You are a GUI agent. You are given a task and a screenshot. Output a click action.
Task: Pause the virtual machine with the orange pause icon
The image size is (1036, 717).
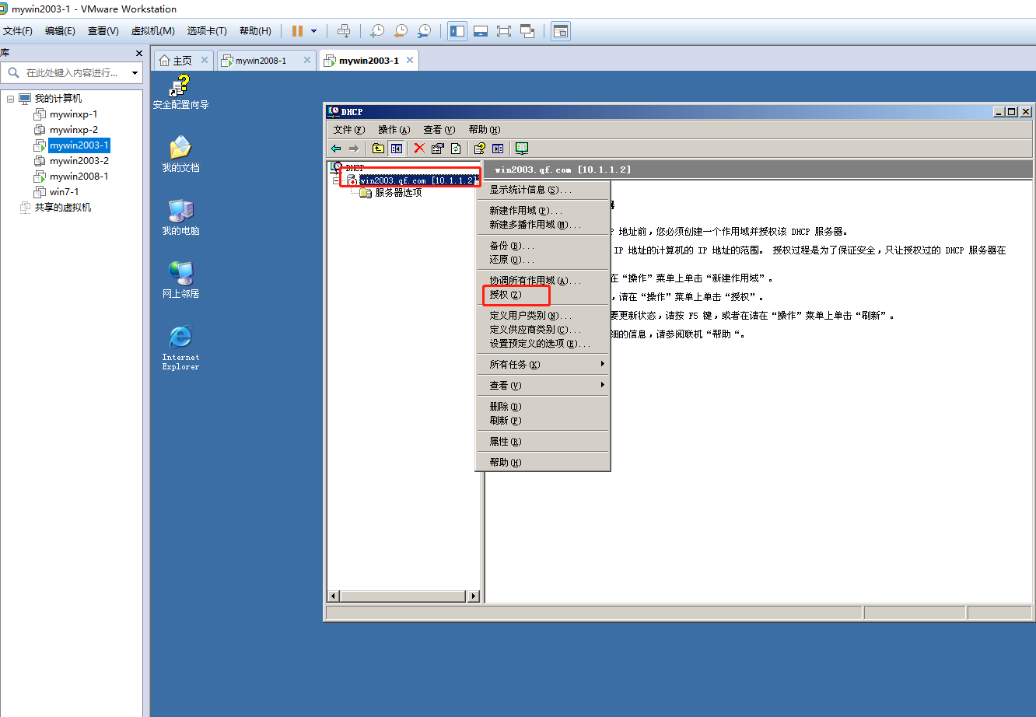[297, 31]
